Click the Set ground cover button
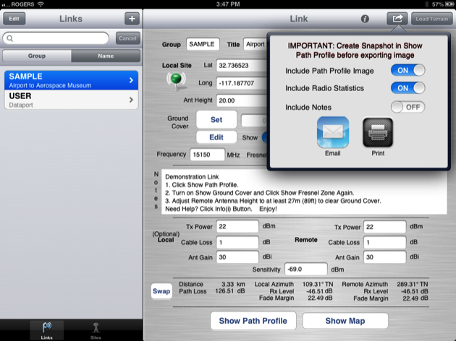Viewport: 456px width, 341px height. pos(216,119)
